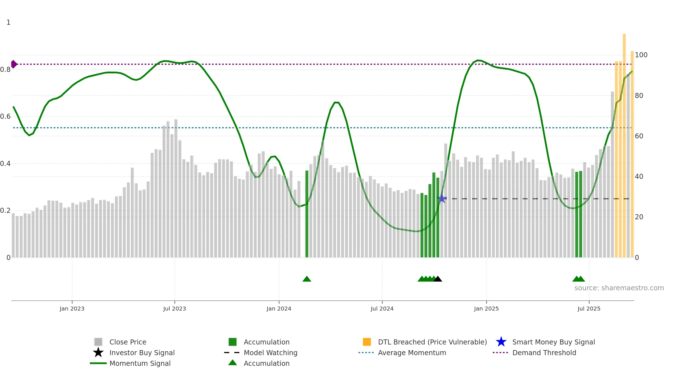Viewport: 674px width, 379px height.
Task: Click the orange DTL Breached swatch
Action: [367, 342]
